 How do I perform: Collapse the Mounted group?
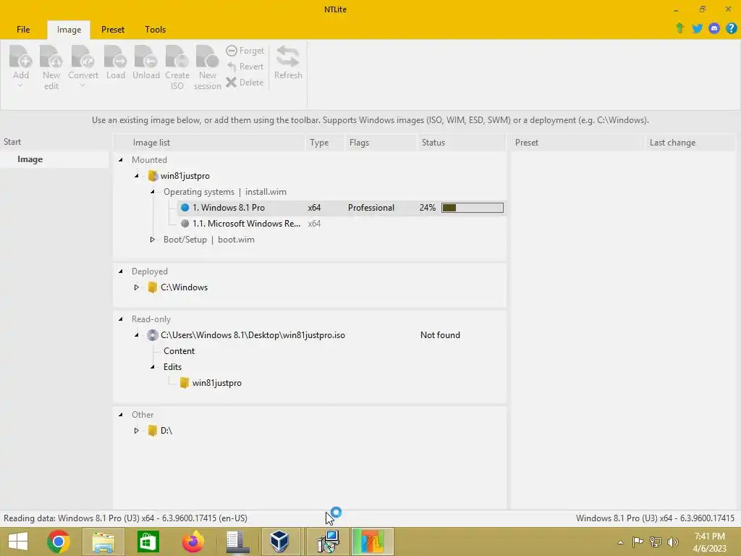[121, 160]
